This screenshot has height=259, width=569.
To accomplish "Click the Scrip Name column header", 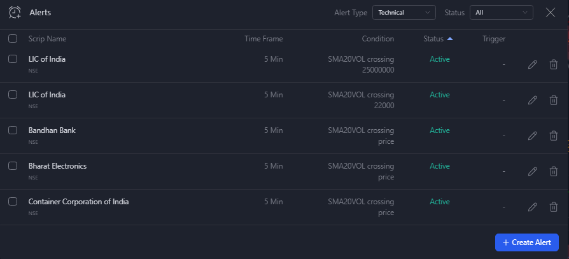I will [48, 39].
